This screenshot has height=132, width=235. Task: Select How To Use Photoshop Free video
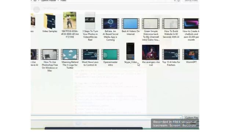click(50, 60)
